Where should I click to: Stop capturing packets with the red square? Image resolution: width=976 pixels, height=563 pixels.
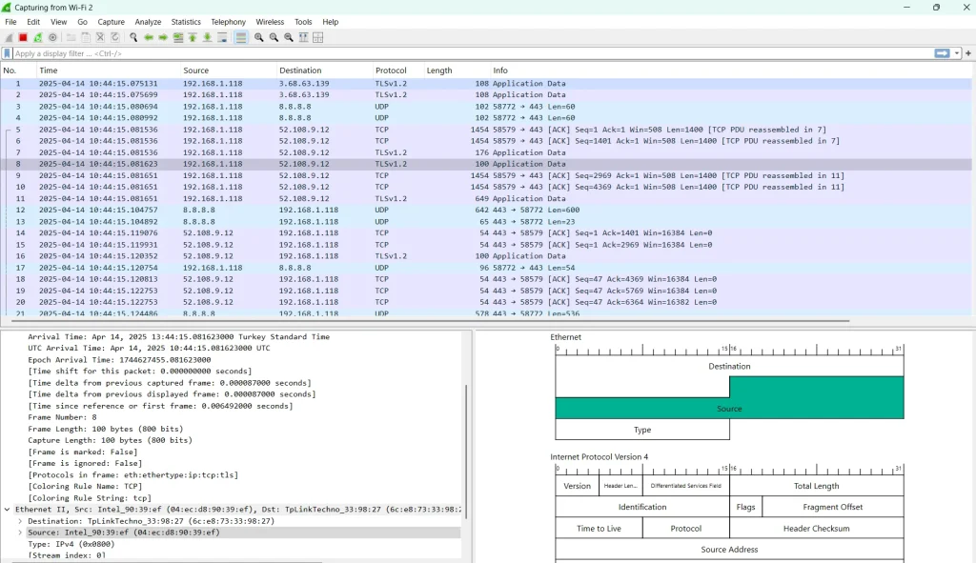point(23,37)
